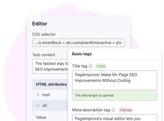The height and width of the screenshot is (121, 164).
Task: Click the Text content text box
Action: coord(50,66)
